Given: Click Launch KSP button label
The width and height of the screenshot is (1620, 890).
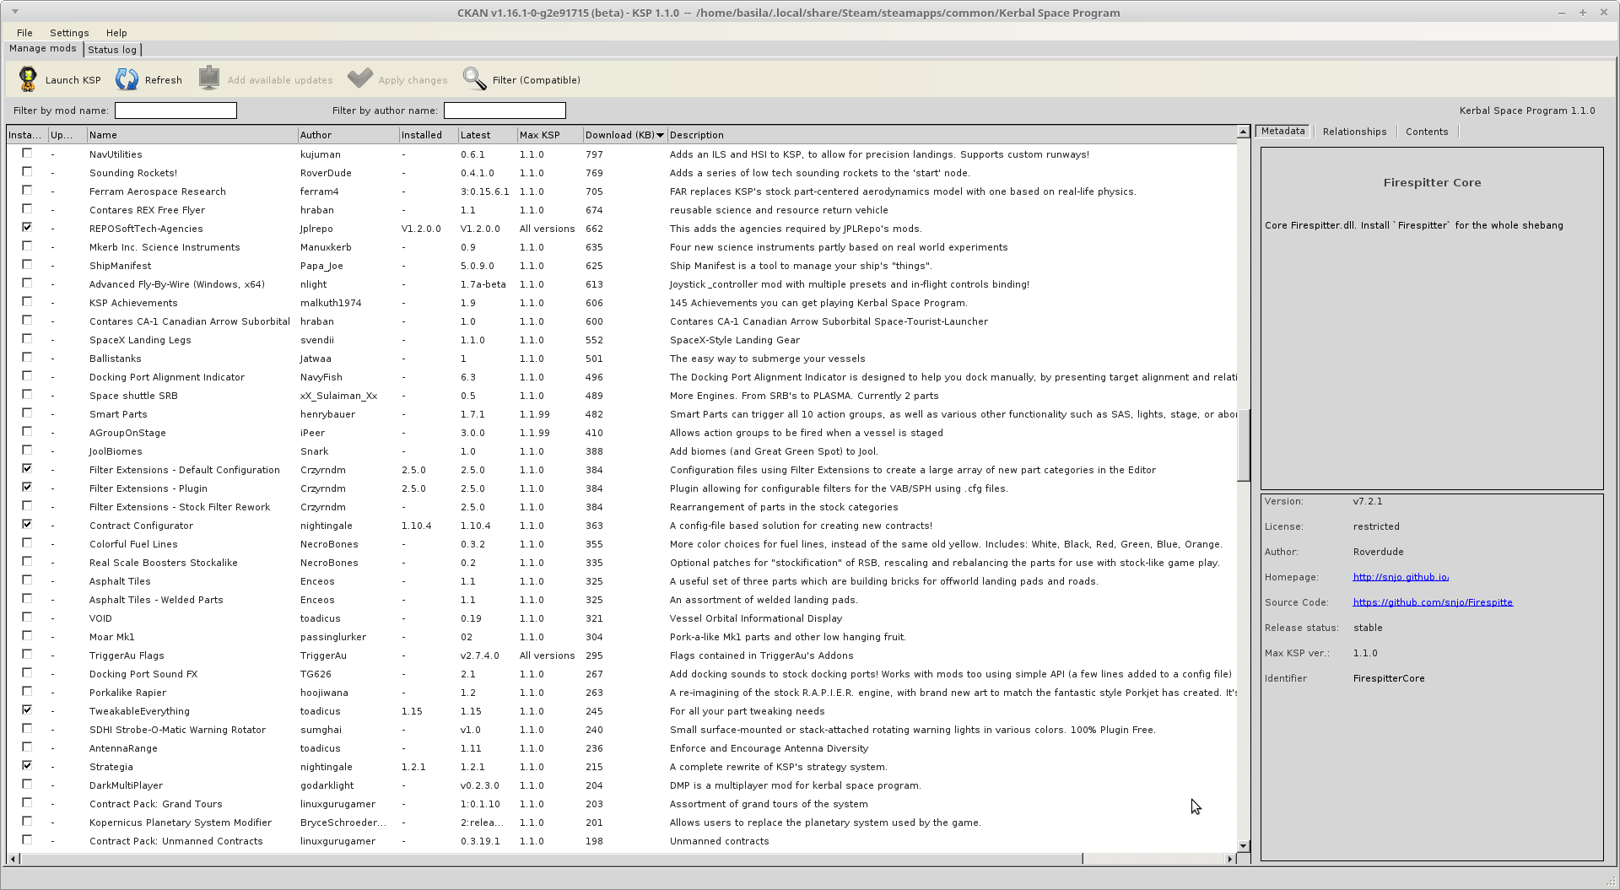Looking at the screenshot, I should pos(73,80).
